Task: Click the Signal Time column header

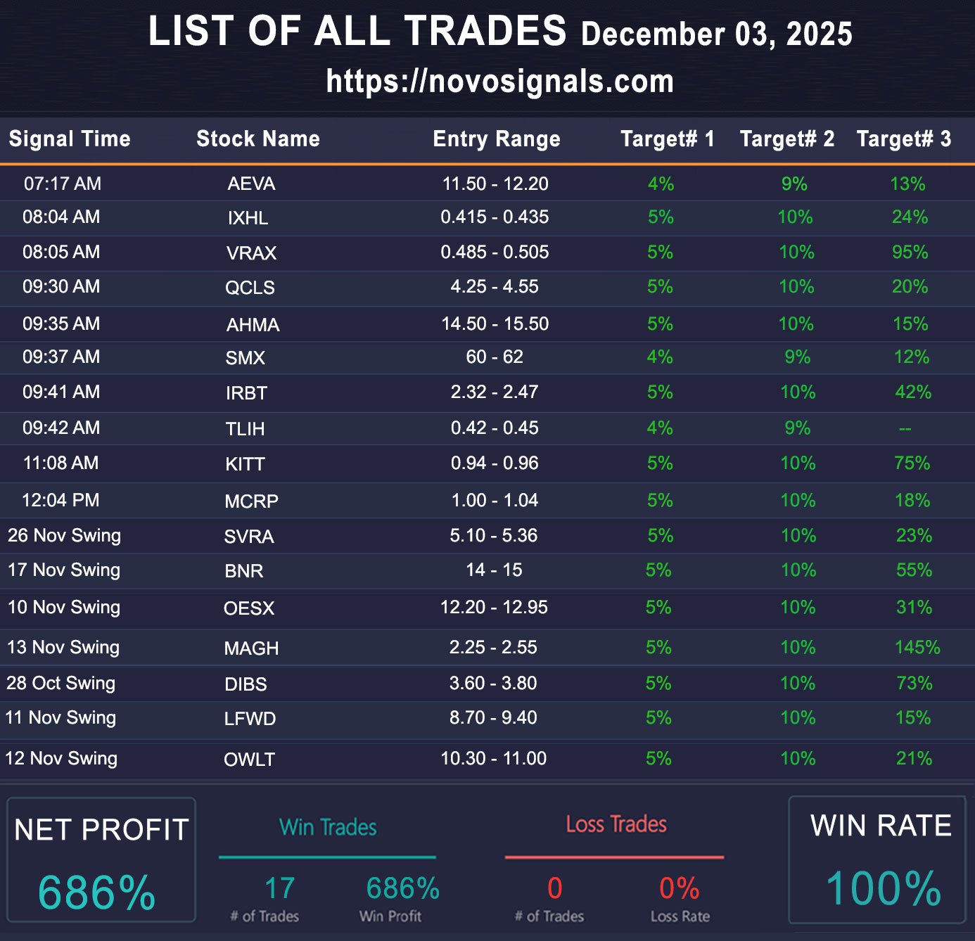Action: click(x=70, y=139)
